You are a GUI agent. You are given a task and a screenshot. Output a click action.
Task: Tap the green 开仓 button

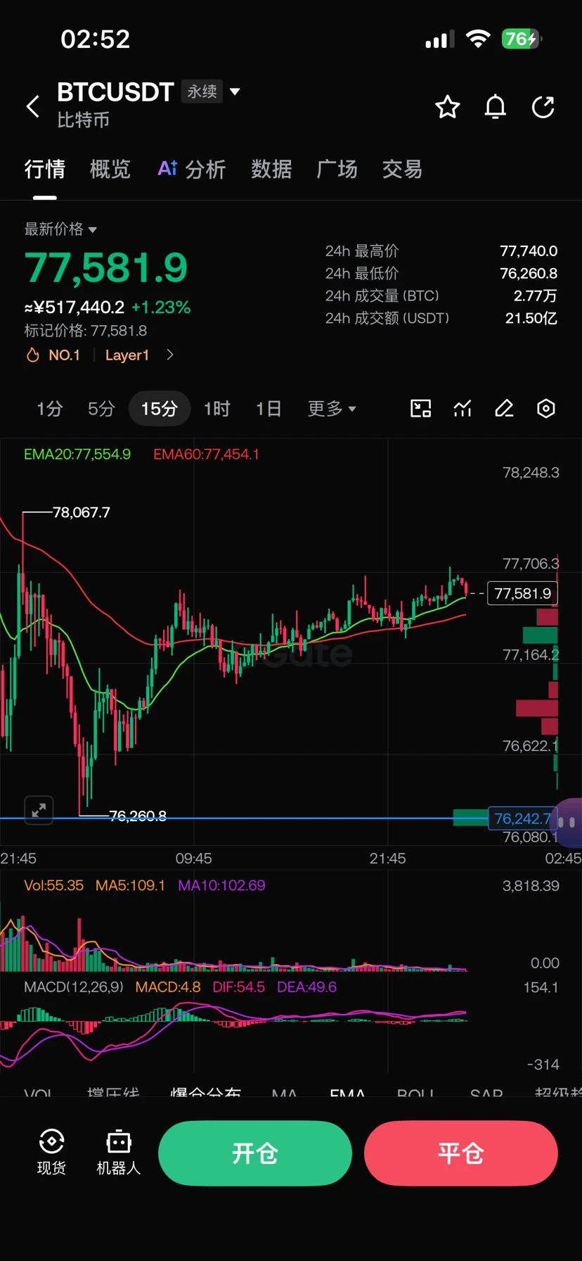tap(255, 1153)
